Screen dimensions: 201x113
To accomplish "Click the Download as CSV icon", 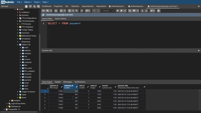I will tap(158, 11).
